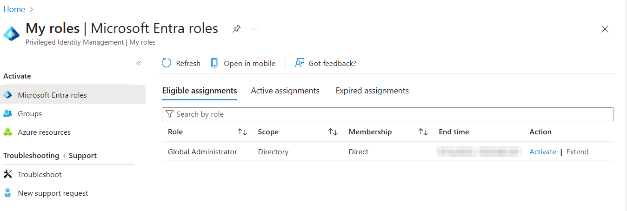Screen dimensions: 627x211
Task: Click the End time column header
Action: point(454,132)
